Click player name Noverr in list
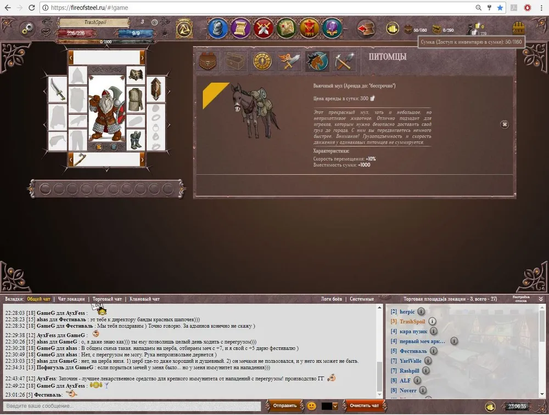Image resolution: width=549 pixels, height=415 pixels. pos(408,390)
